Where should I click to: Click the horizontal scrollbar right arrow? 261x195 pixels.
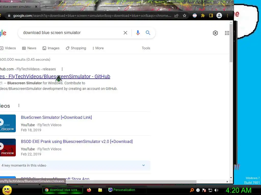point(227,182)
